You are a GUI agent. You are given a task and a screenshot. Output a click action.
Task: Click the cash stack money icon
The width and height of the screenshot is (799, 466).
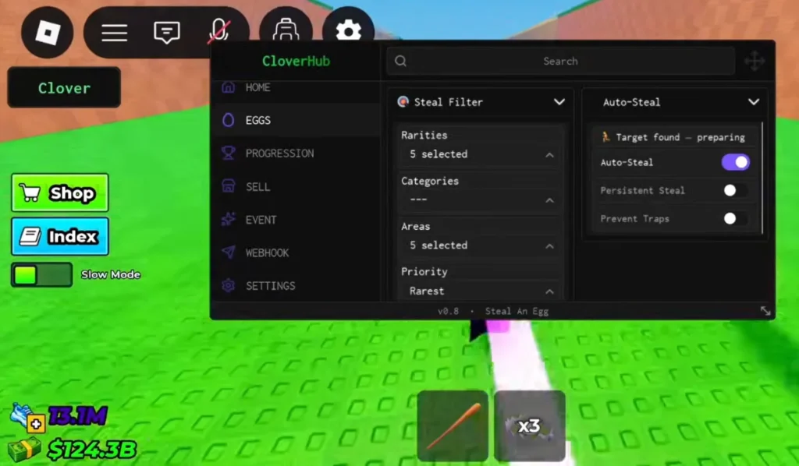(x=24, y=450)
